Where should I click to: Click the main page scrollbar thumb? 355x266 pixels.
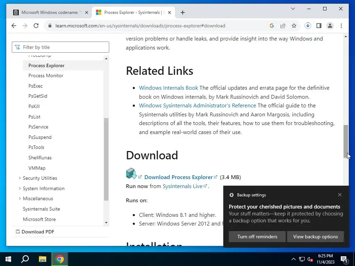tap(346, 141)
